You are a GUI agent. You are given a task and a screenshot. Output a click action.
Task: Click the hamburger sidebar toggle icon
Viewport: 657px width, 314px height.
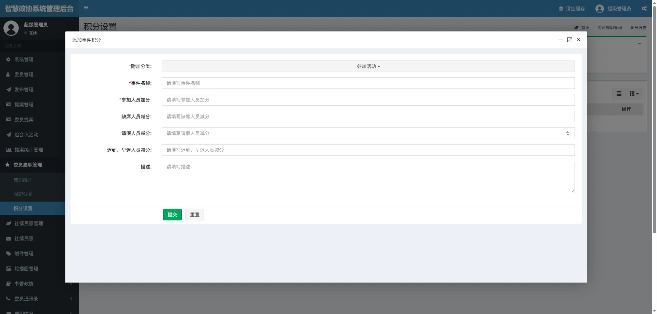pyautogui.click(x=86, y=8)
